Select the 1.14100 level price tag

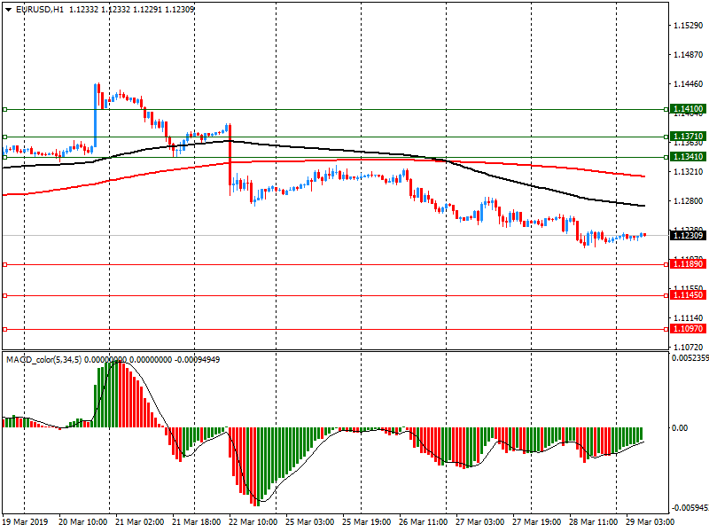click(688, 109)
